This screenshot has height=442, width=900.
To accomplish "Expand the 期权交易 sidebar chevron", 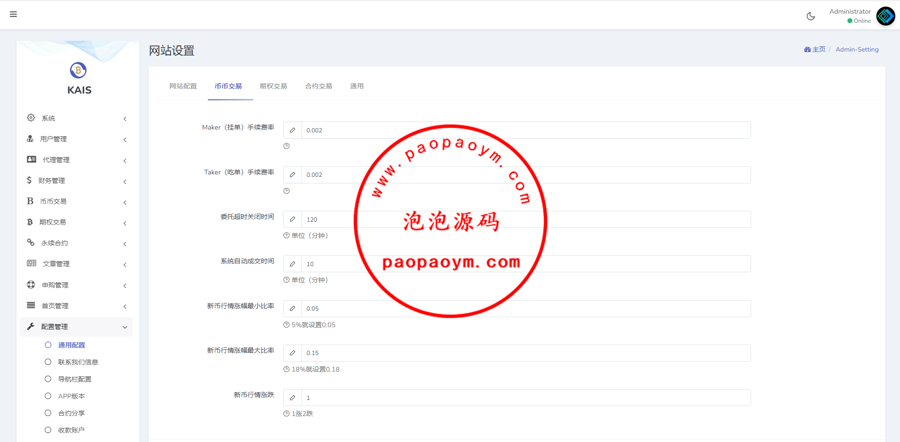I will coord(125,223).
